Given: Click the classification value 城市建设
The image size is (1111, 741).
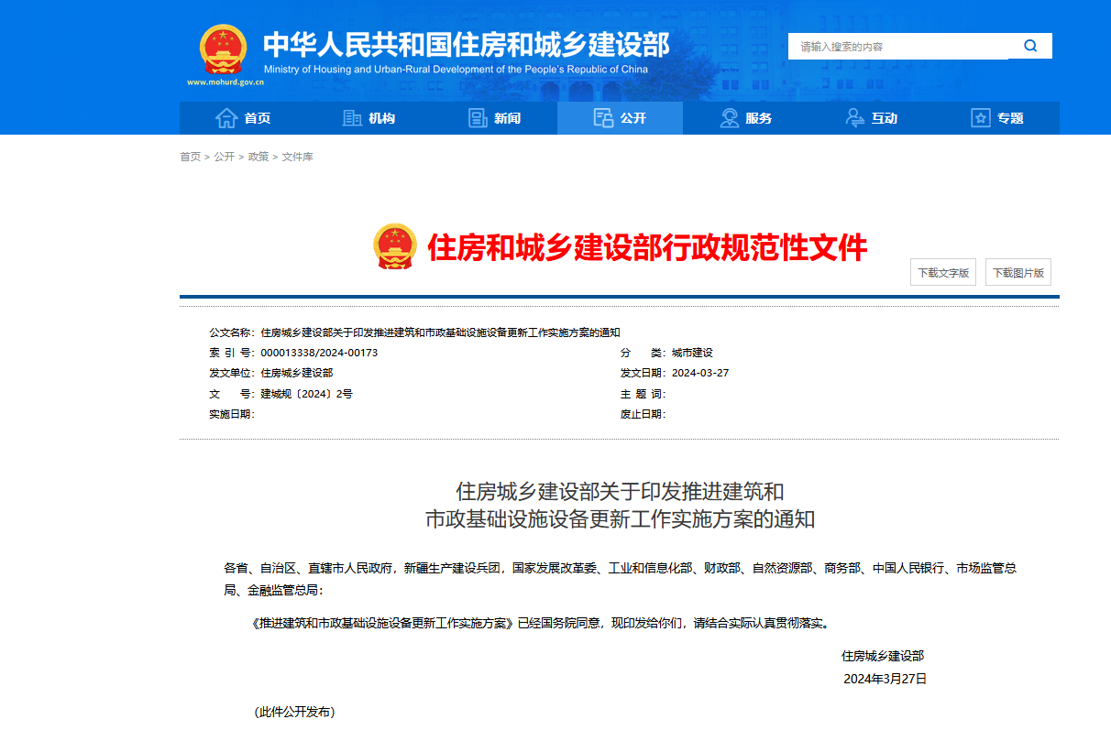Looking at the screenshot, I should (692, 353).
